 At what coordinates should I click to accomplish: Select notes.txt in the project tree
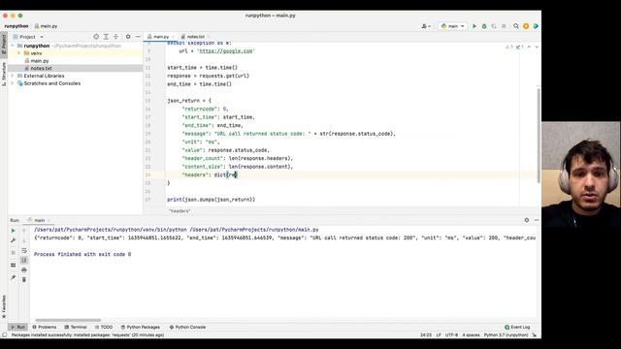38,69
